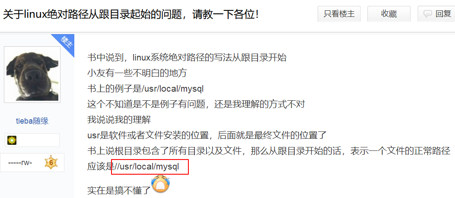Image resolution: width=455 pixels, height=198 pixels.
Task: Click the text 实在是搞不懂了
Action: pyautogui.click(x=119, y=191)
